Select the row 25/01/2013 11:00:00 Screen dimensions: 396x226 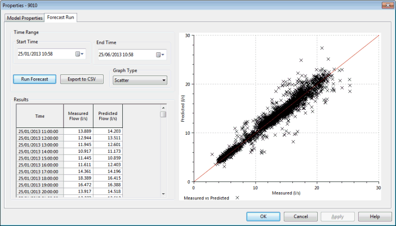click(69, 131)
